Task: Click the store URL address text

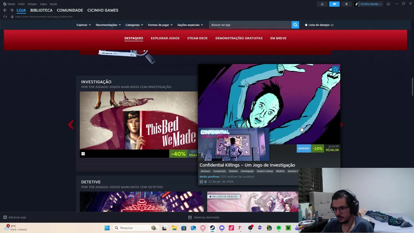Action: click(44, 17)
